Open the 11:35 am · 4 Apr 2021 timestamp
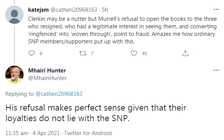The width and height of the screenshot is (224, 140). [x=33, y=133]
